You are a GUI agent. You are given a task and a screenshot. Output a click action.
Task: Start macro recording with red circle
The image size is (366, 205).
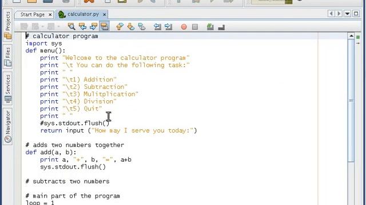tap(184, 27)
